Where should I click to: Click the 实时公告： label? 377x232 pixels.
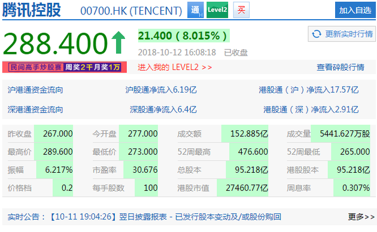27,217
